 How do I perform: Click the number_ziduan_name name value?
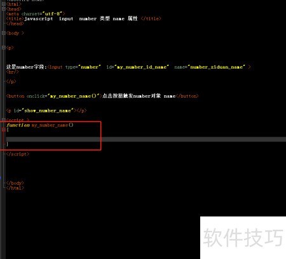point(216,67)
